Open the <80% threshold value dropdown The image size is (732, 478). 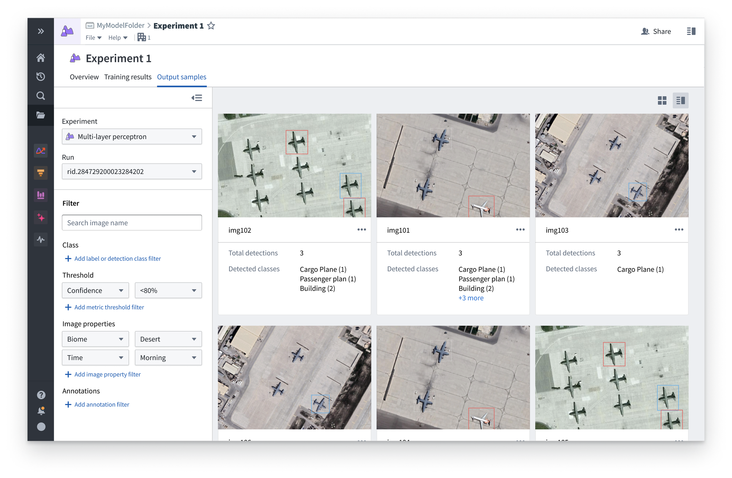[x=168, y=290]
